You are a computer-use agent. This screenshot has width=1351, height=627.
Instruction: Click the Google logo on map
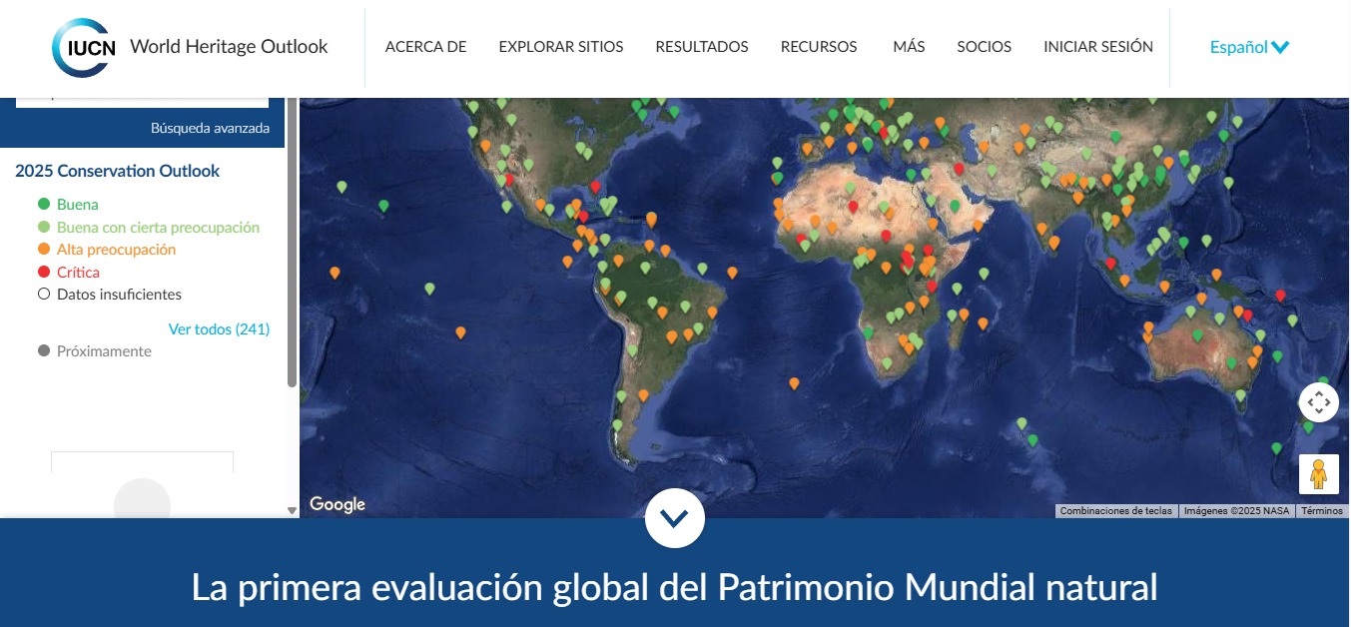338,504
